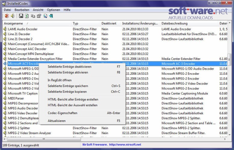234x150 pixels.
Task: Select 'HTML-Bericht aller Einträge erstellen'
Action: click(82, 99)
